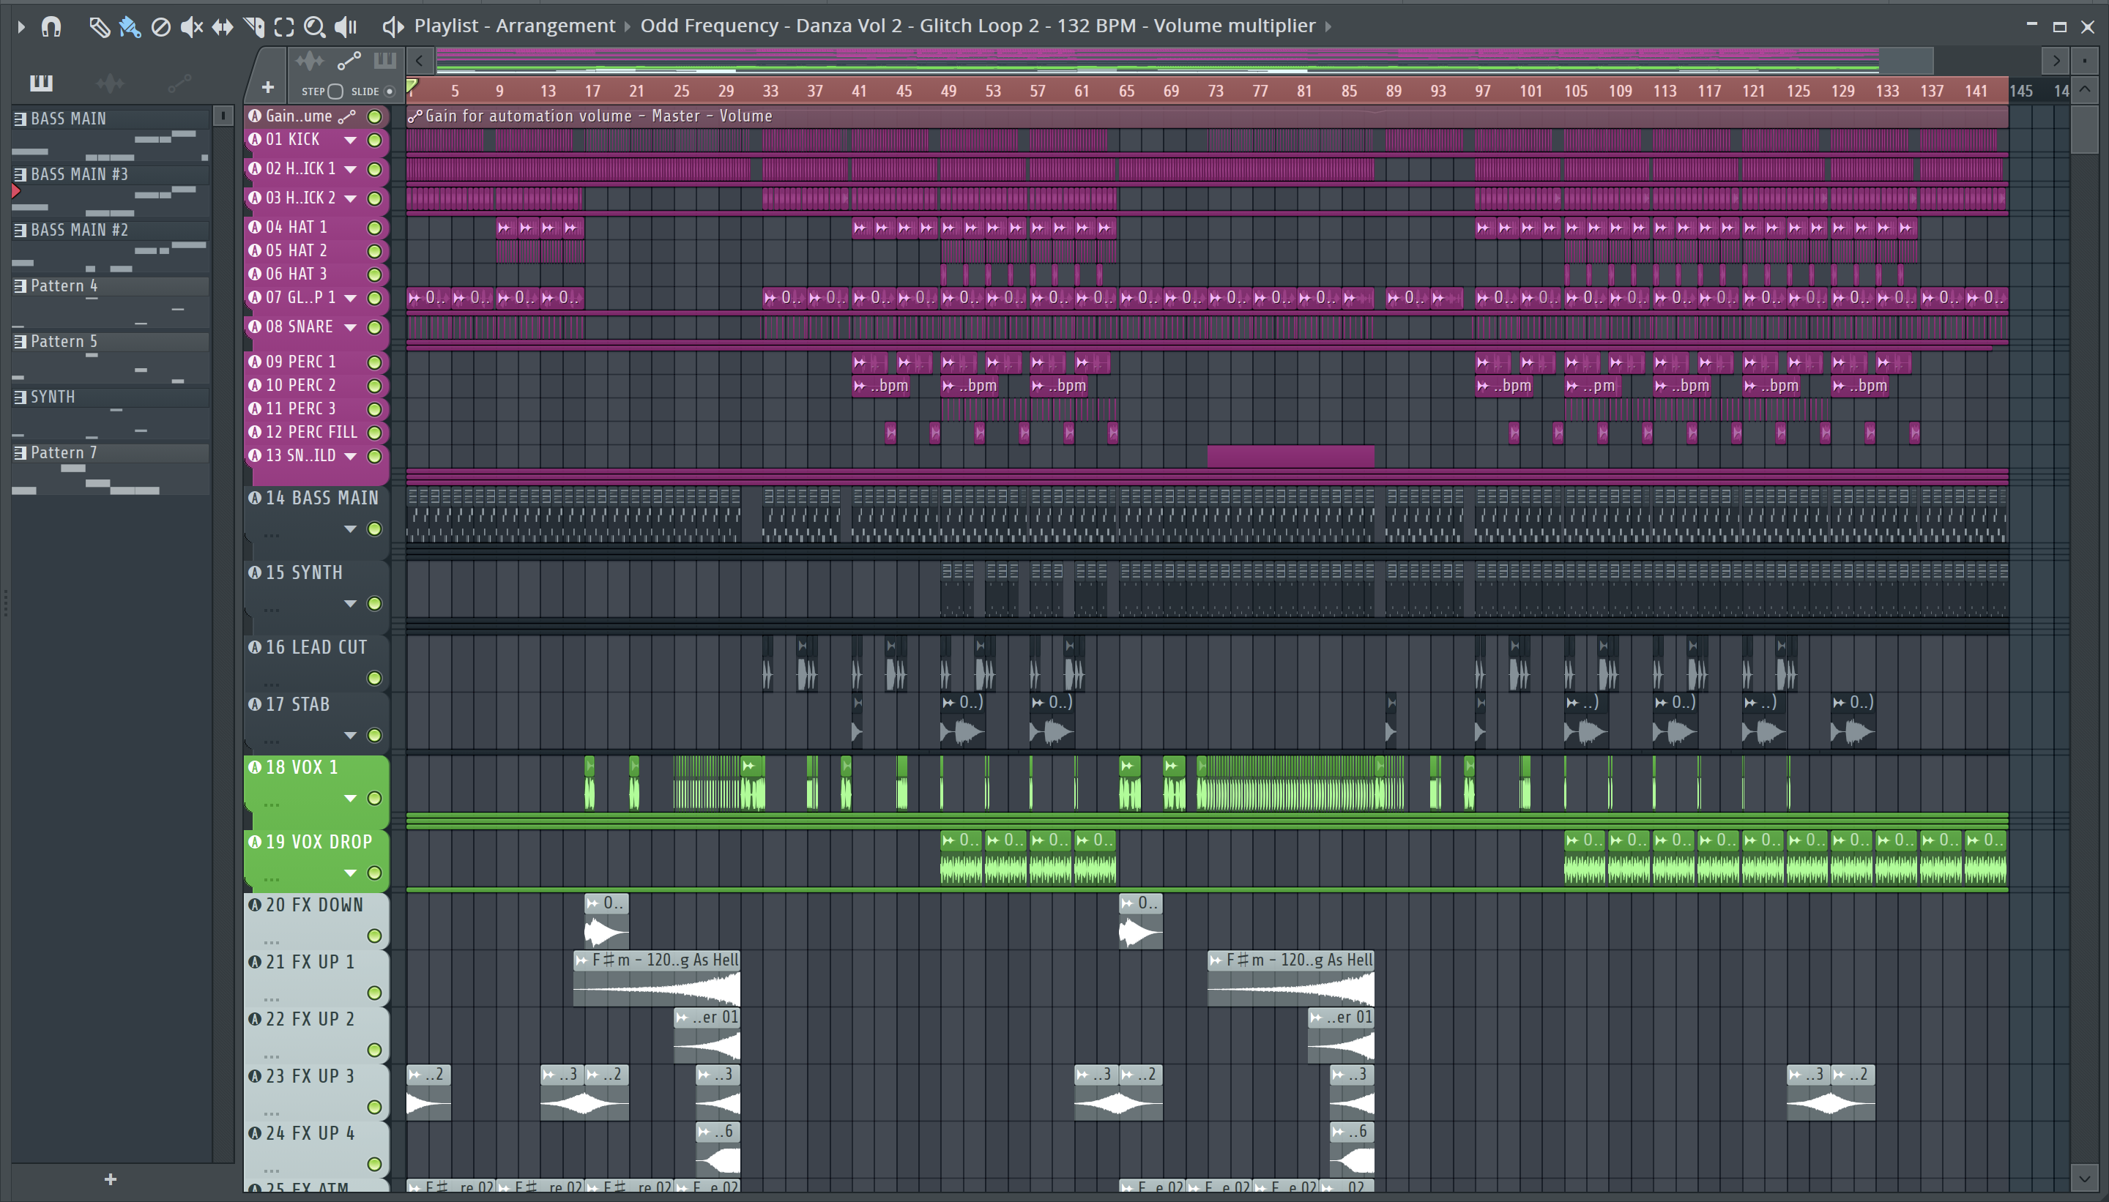Mute track 20 FX DOWN
Screen dimensions: 2109x1202
[375, 936]
